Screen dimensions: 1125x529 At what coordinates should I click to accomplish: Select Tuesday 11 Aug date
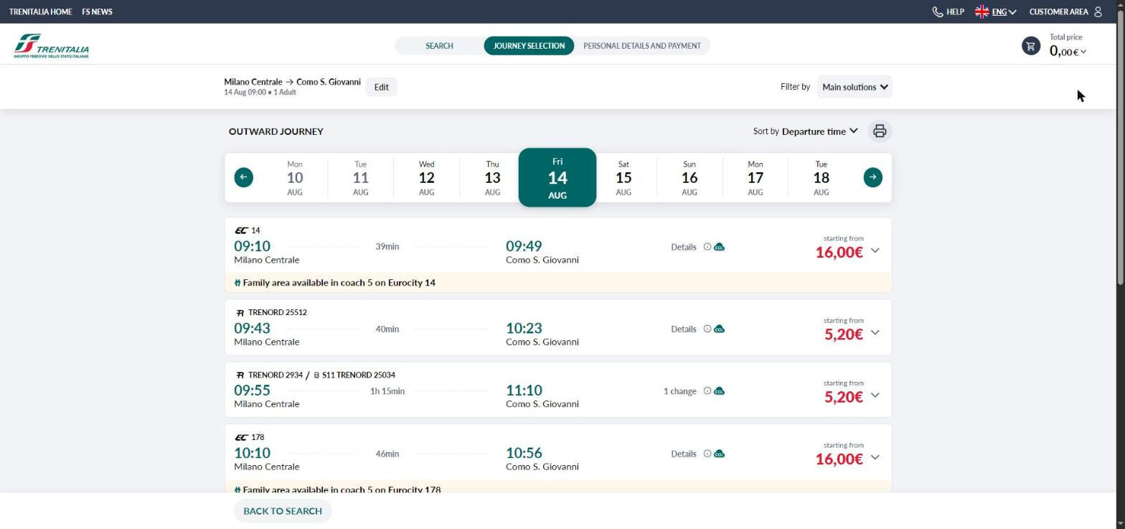click(360, 177)
